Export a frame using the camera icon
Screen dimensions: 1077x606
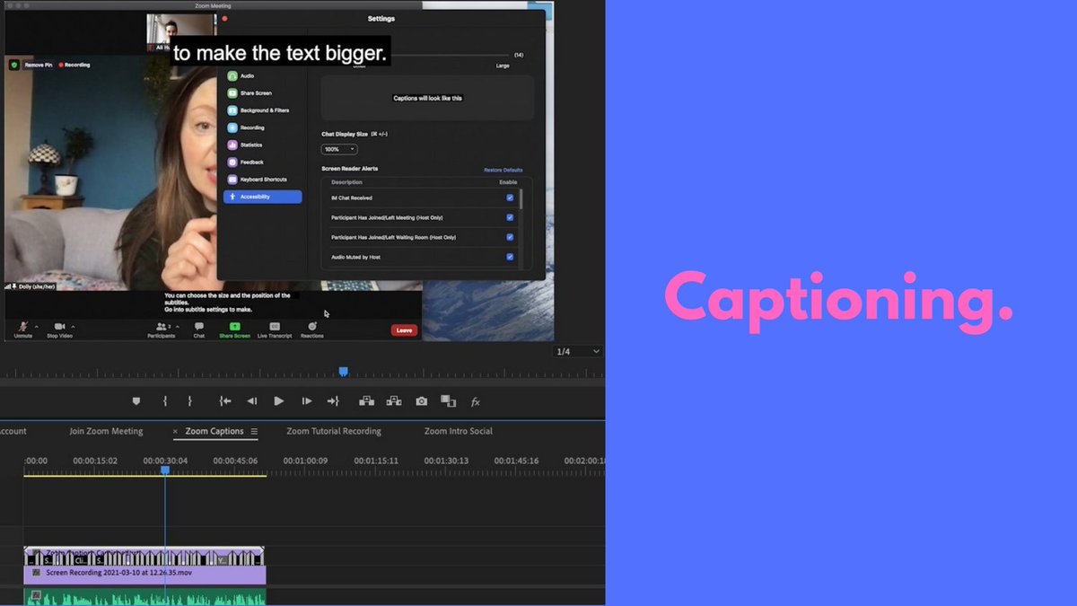tap(422, 401)
